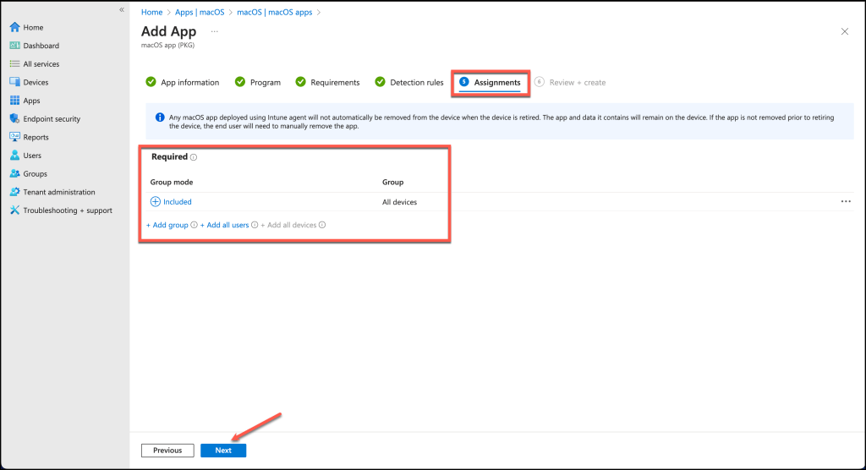Click the Next button
866x470 pixels.
pyautogui.click(x=223, y=451)
